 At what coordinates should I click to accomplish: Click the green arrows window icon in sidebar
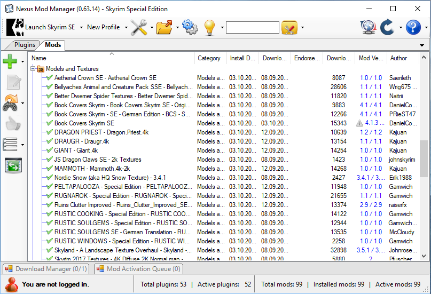coord(13,165)
